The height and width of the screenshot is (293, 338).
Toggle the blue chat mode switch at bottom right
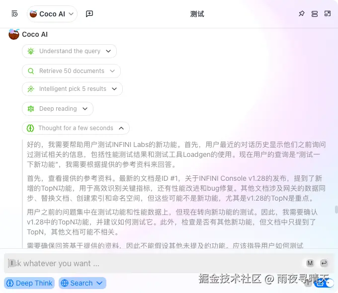click(x=324, y=283)
